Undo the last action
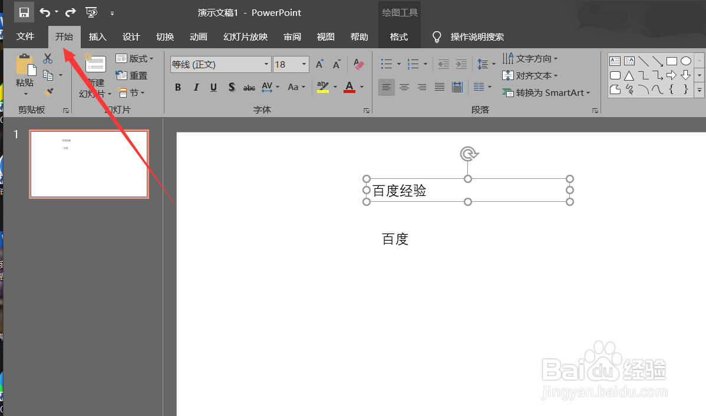The width and height of the screenshot is (706, 416). tap(45, 12)
